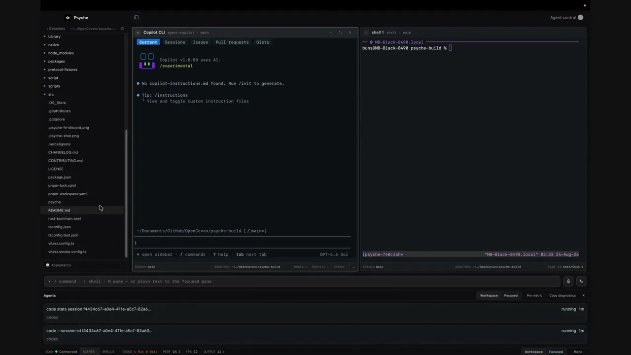This screenshot has height=355, width=631.
Task: Toggle the Agent control switch
Action: tap(580, 18)
